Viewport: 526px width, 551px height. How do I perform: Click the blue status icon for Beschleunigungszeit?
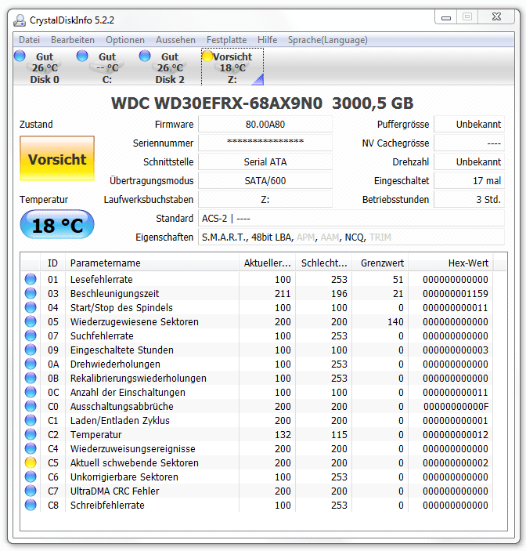click(31, 293)
